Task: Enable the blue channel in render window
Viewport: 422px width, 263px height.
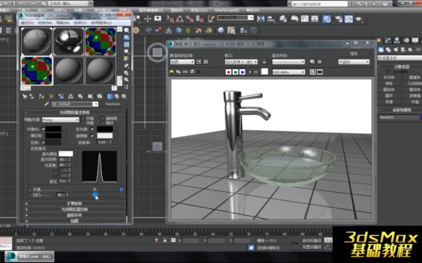Action: [243, 72]
